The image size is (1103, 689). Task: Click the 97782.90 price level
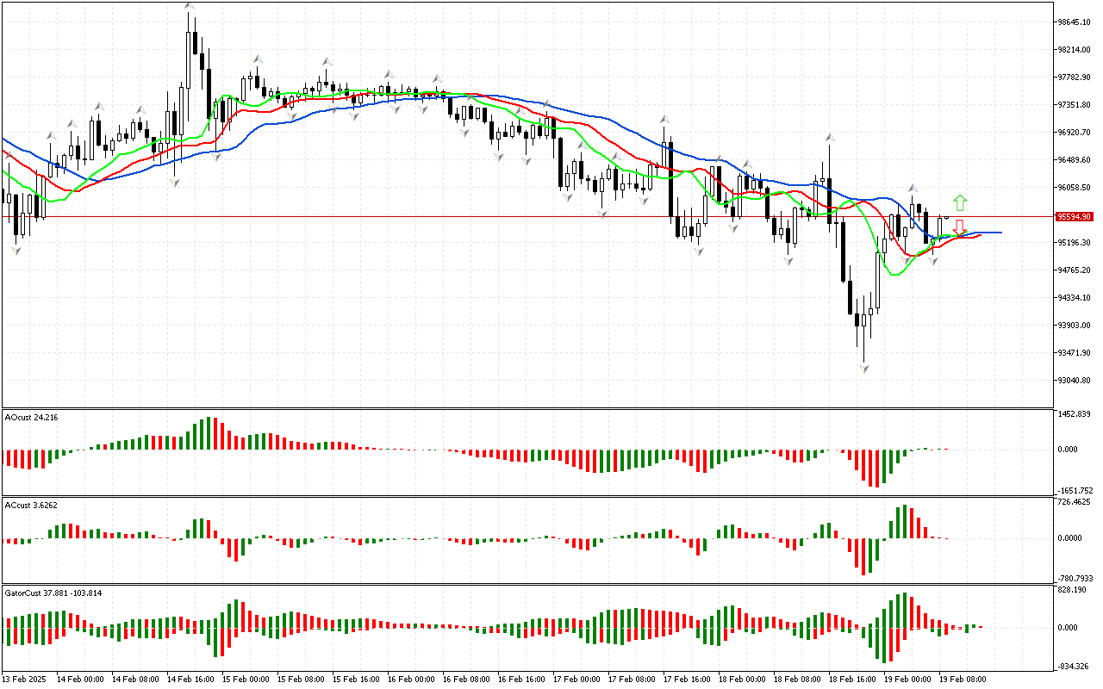point(1074,78)
